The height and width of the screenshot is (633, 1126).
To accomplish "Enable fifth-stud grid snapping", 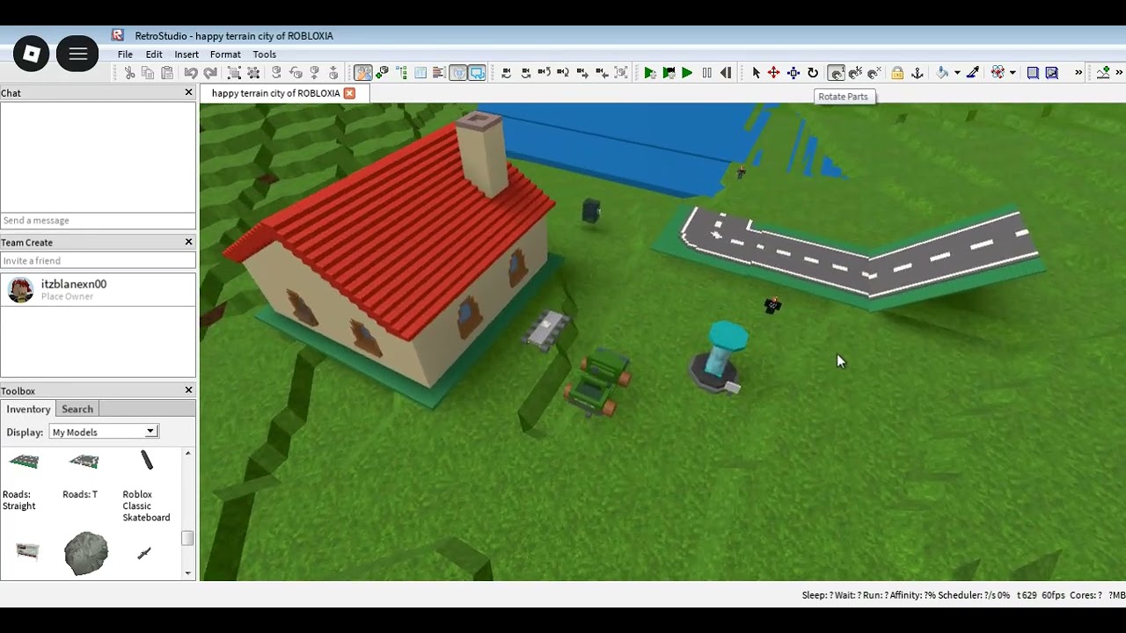I will pyautogui.click(x=855, y=73).
